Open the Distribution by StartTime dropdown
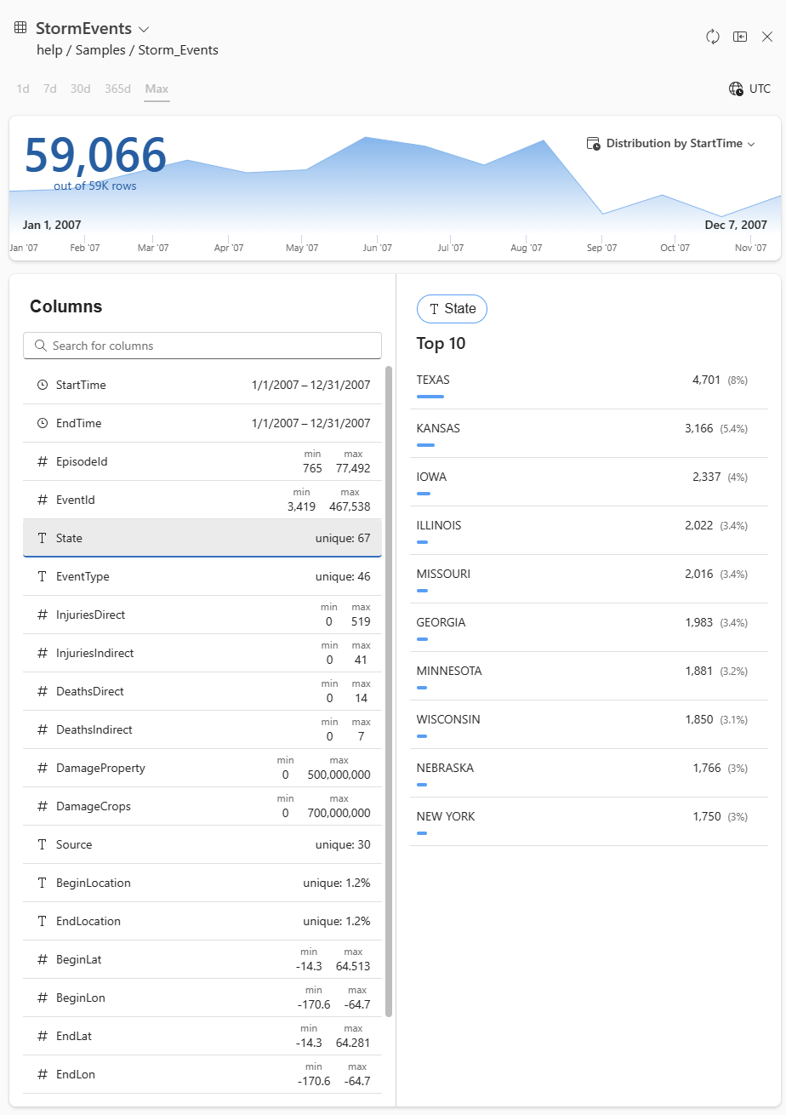 [x=752, y=143]
